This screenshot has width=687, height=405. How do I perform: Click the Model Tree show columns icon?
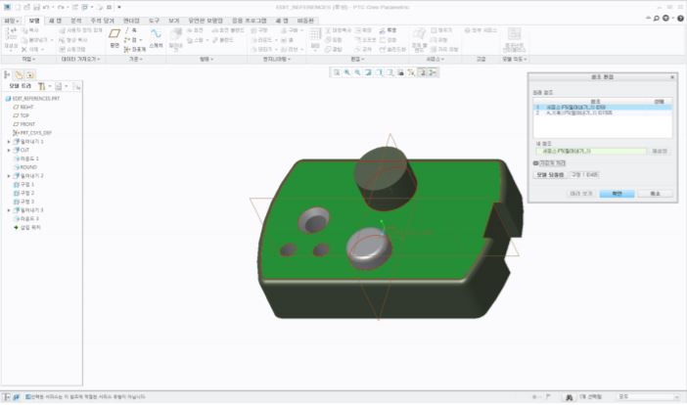click(59, 86)
